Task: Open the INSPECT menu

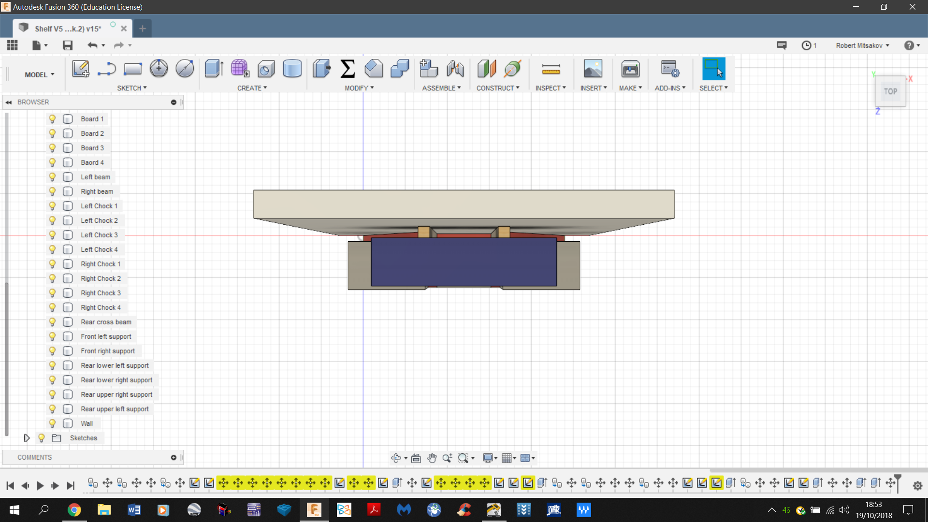Action: pyautogui.click(x=551, y=88)
